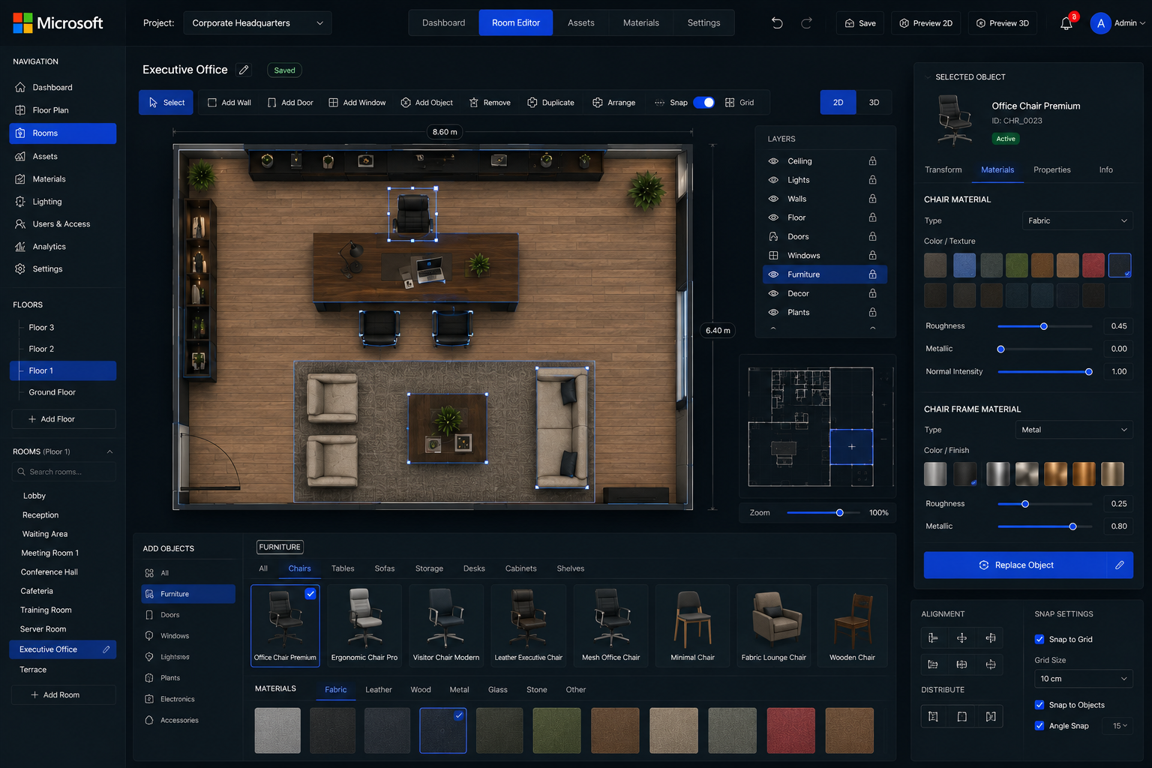Click the Add Object tool
This screenshot has width=1152, height=768.
click(x=427, y=103)
